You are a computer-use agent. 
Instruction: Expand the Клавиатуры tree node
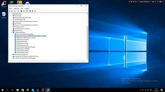11,14
